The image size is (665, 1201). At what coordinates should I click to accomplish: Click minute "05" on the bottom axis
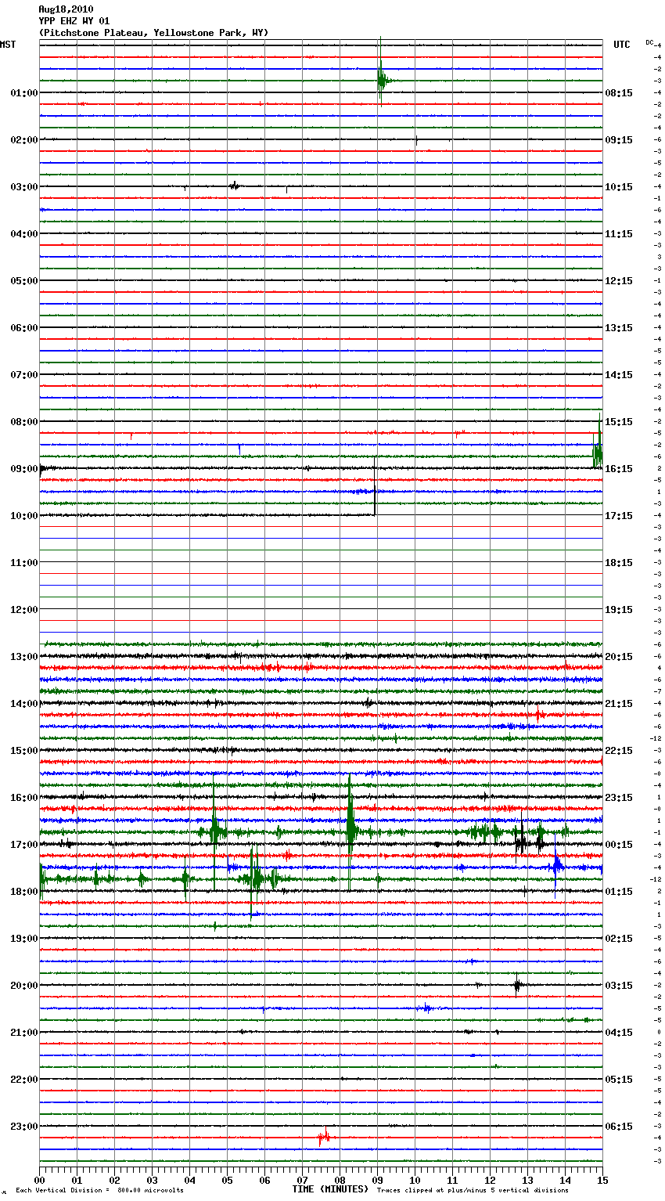point(227,1180)
